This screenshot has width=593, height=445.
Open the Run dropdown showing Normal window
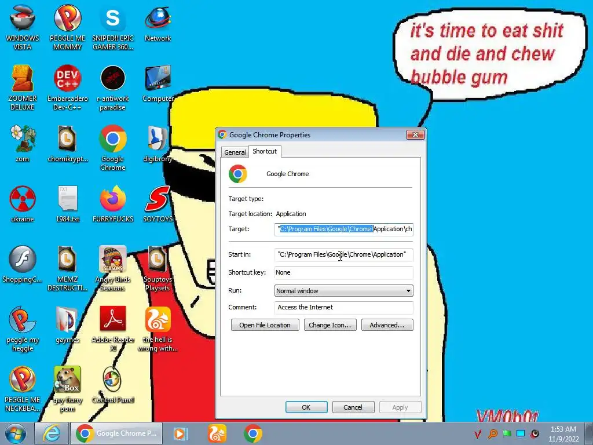(x=344, y=291)
